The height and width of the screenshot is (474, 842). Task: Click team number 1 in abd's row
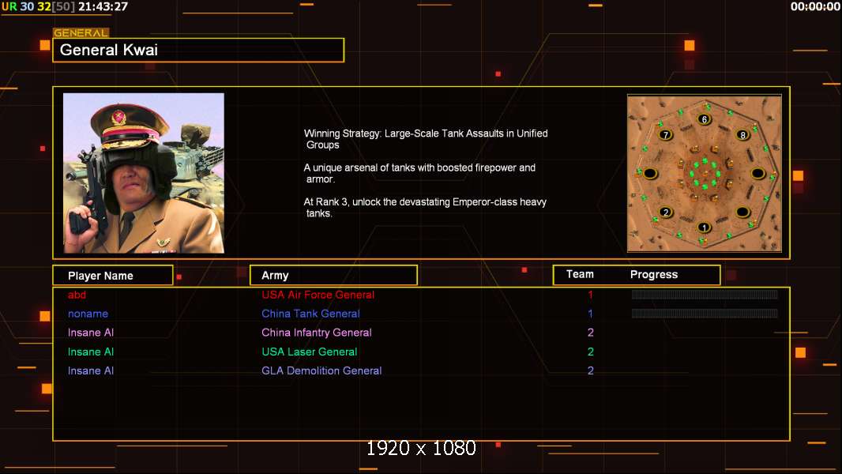590,295
